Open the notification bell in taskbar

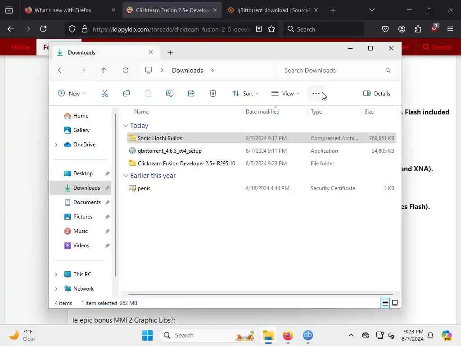click(430, 335)
